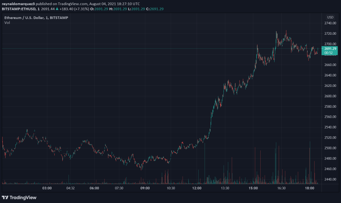The height and width of the screenshot is (203, 341).
Task: Click the TradingView logo
Action: coord(19,197)
